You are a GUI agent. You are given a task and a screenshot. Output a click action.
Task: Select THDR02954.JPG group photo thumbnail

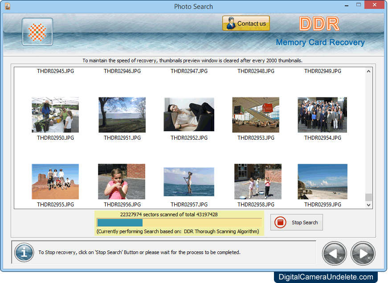pos(322,115)
